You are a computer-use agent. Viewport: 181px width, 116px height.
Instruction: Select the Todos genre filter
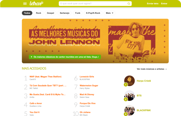point(27,13)
